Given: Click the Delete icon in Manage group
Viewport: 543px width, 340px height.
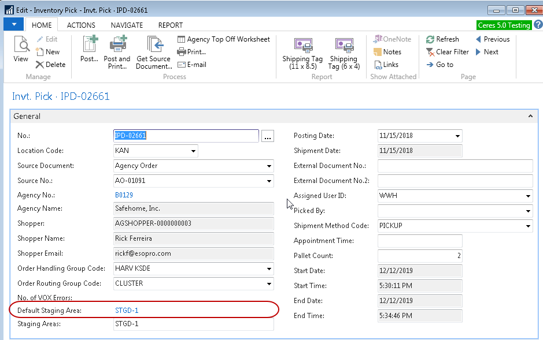Looking at the screenshot, I should tap(50, 65).
